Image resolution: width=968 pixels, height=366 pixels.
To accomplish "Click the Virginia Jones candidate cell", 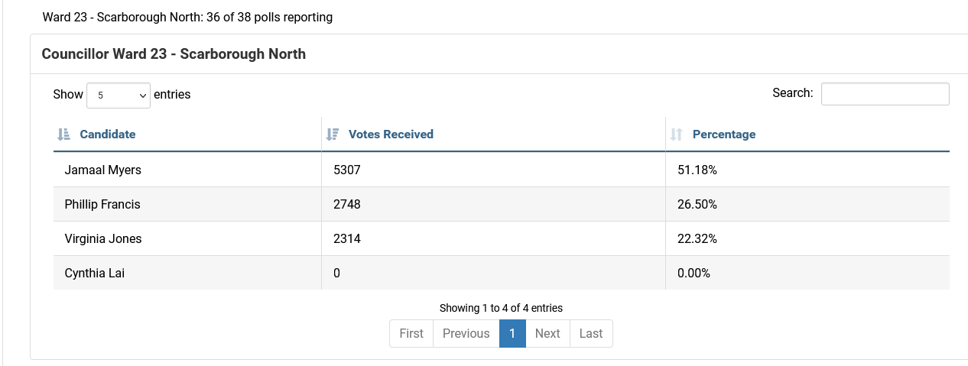I will 103,239.
